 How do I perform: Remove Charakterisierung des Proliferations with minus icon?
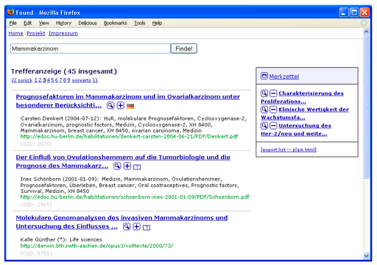(x=273, y=93)
